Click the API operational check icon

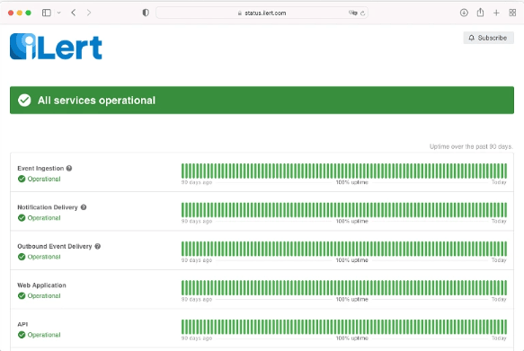point(22,335)
